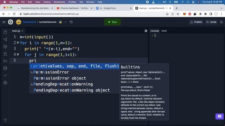The height and width of the screenshot is (126, 225).
Task: Open the Replit hamburger sidebar menu
Action: [x=4, y=22]
